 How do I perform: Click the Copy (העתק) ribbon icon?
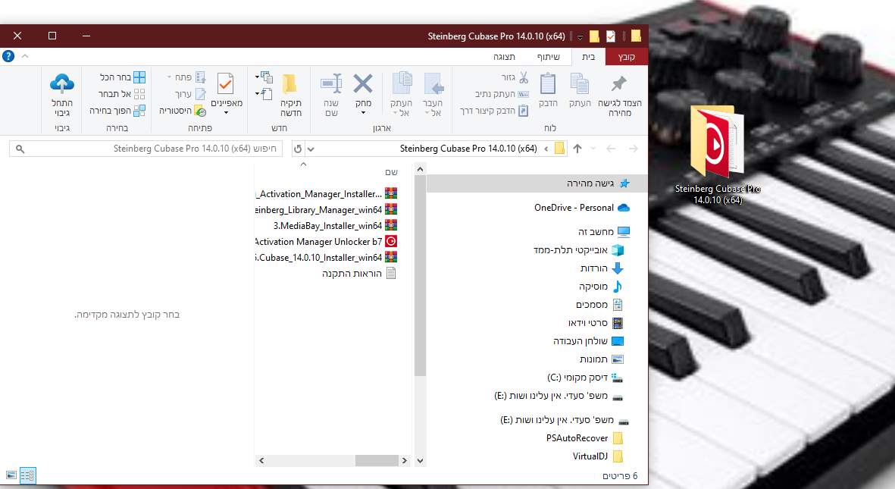579,85
